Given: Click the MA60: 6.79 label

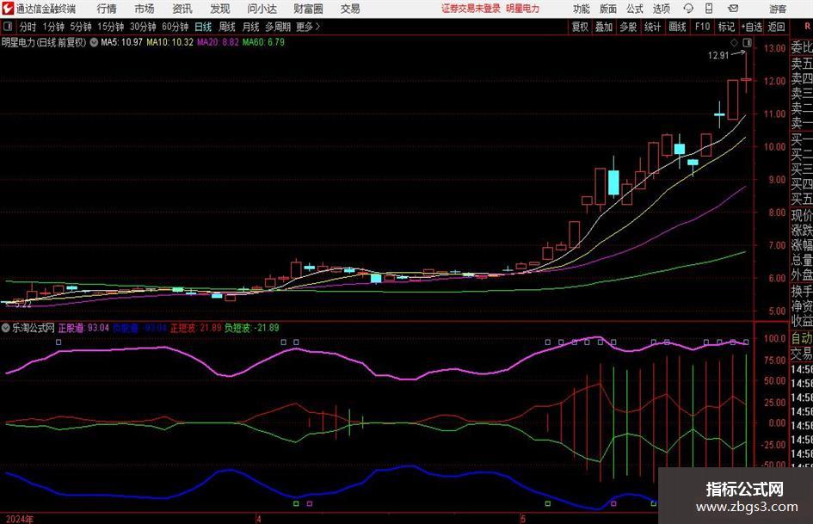Looking at the screenshot, I should [x=263, y=42].
